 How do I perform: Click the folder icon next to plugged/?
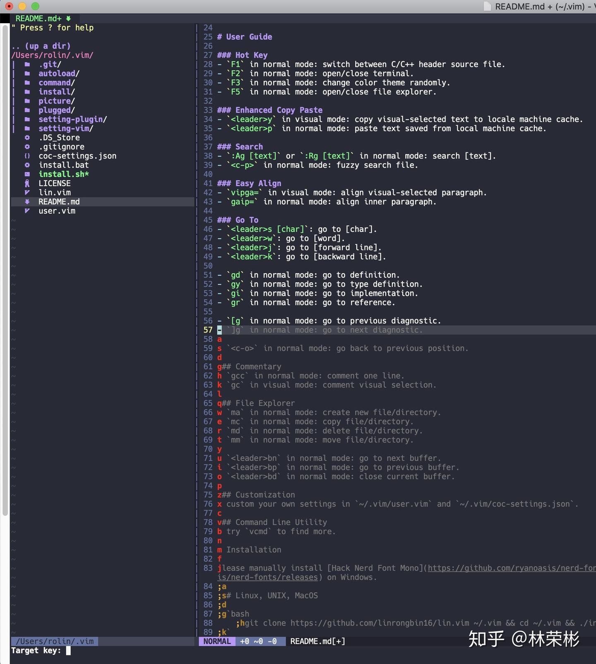point(27,110)
